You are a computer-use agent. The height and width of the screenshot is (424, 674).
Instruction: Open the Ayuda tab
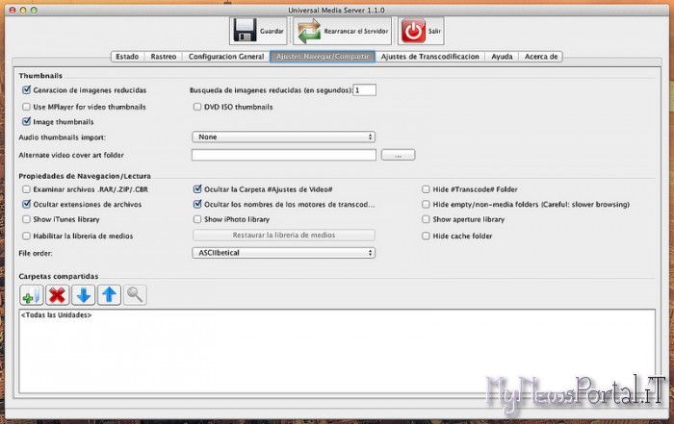click(502, 57)
